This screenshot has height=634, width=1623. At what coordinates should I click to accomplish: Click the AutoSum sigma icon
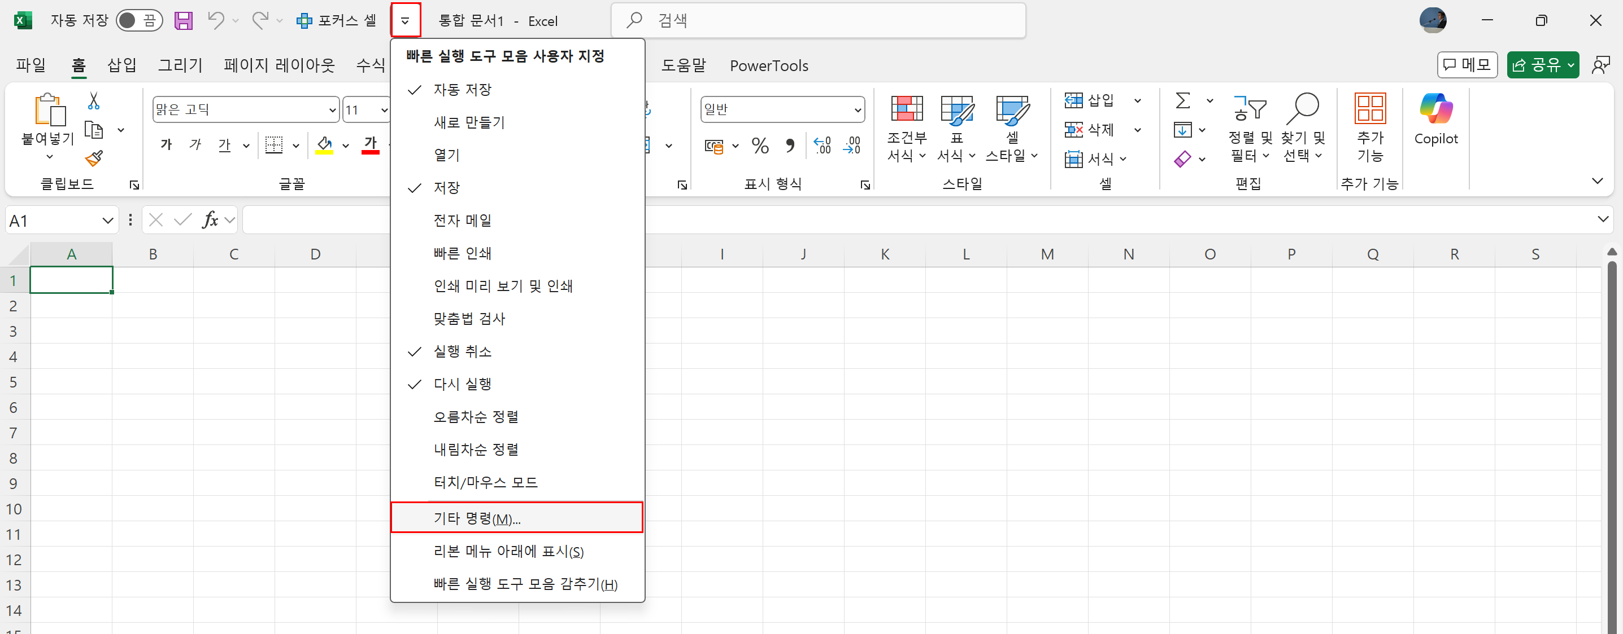click(x=1182, y=100)
